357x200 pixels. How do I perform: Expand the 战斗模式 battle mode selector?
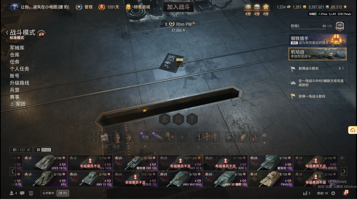coord(22,34)
